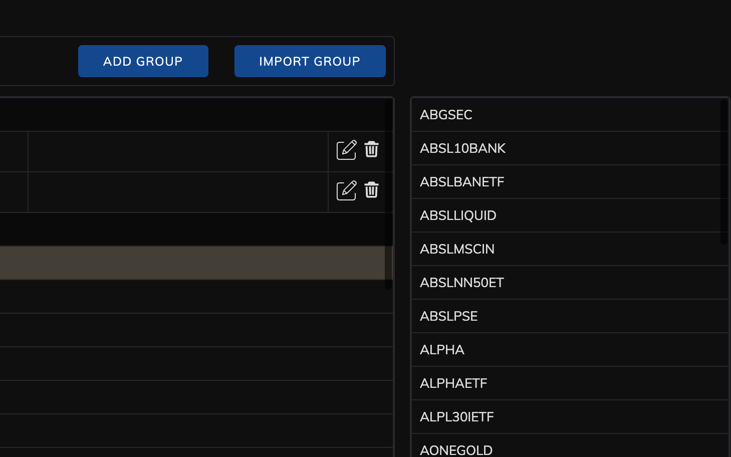Edit the second group row with pencil icon
This screenshot has width=731, height=457.
[x=346, y=190]
